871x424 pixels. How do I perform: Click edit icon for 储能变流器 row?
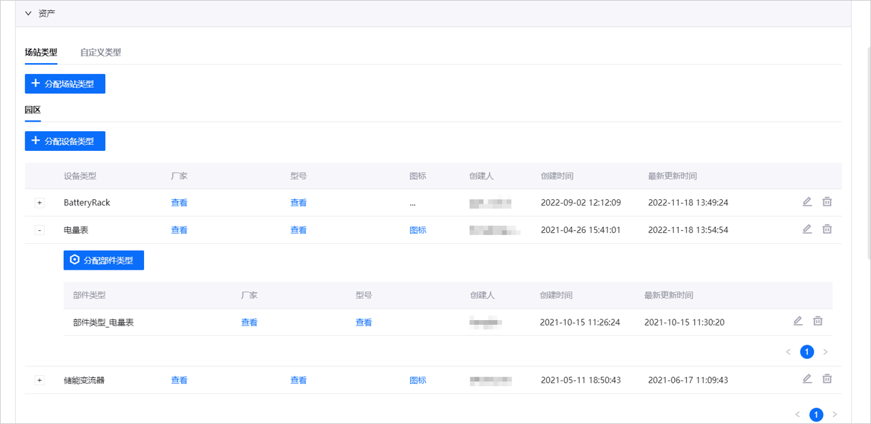click(807, 379)
